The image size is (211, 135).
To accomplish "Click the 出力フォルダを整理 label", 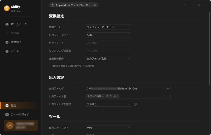I will 60,104.
